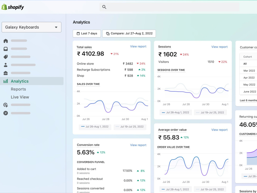This screenshot has height=193, width=257.
Task: Select the May 2022 cohort row
Action: (248, 84)
